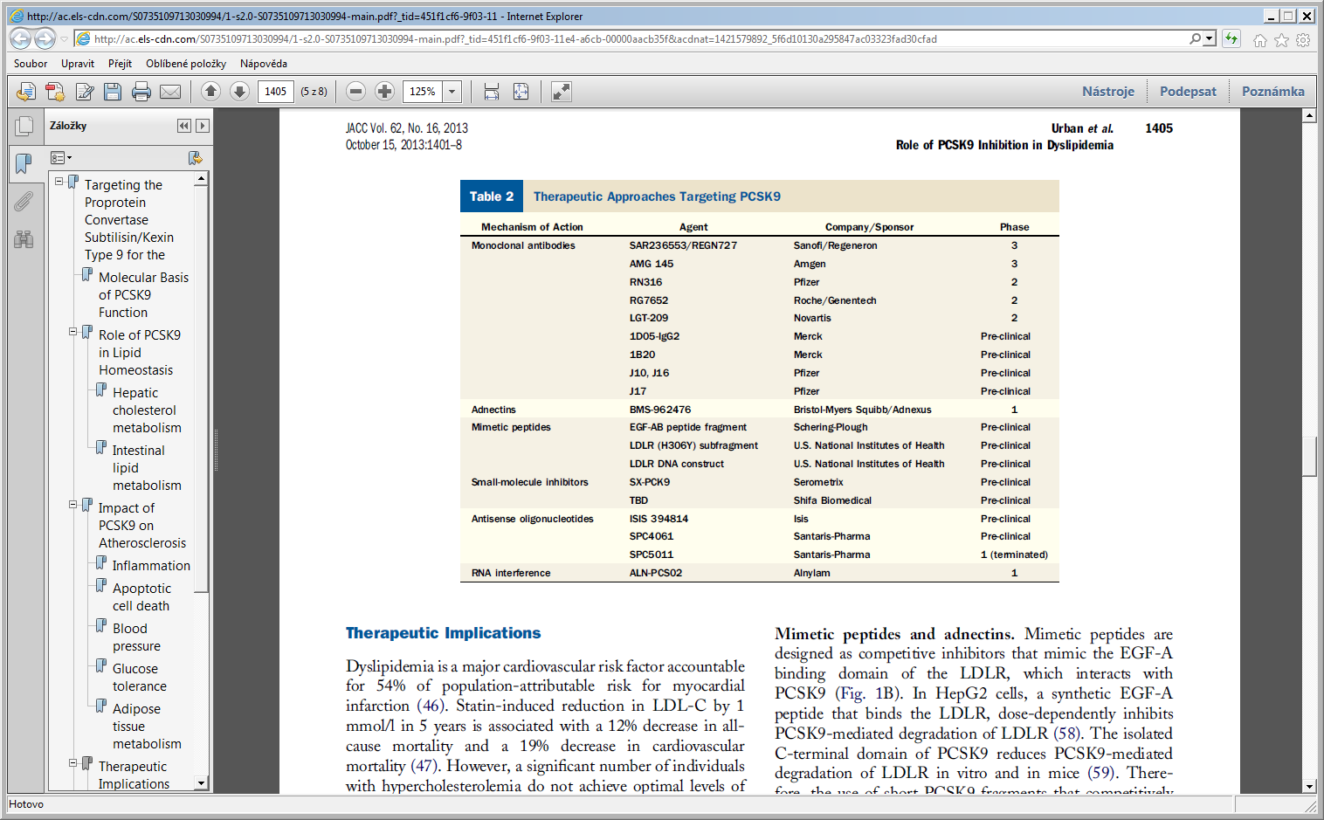Print the document via printer icon
1324x820 pixels.
pyautogui.click(x=141, y=92)
